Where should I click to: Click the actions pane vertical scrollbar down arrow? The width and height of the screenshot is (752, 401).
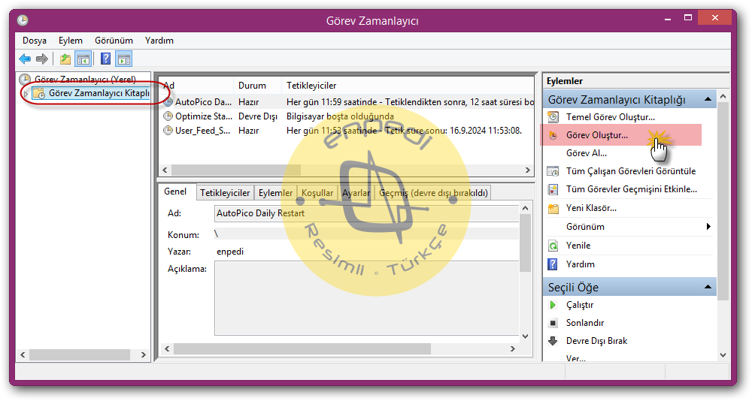(723, 355)
